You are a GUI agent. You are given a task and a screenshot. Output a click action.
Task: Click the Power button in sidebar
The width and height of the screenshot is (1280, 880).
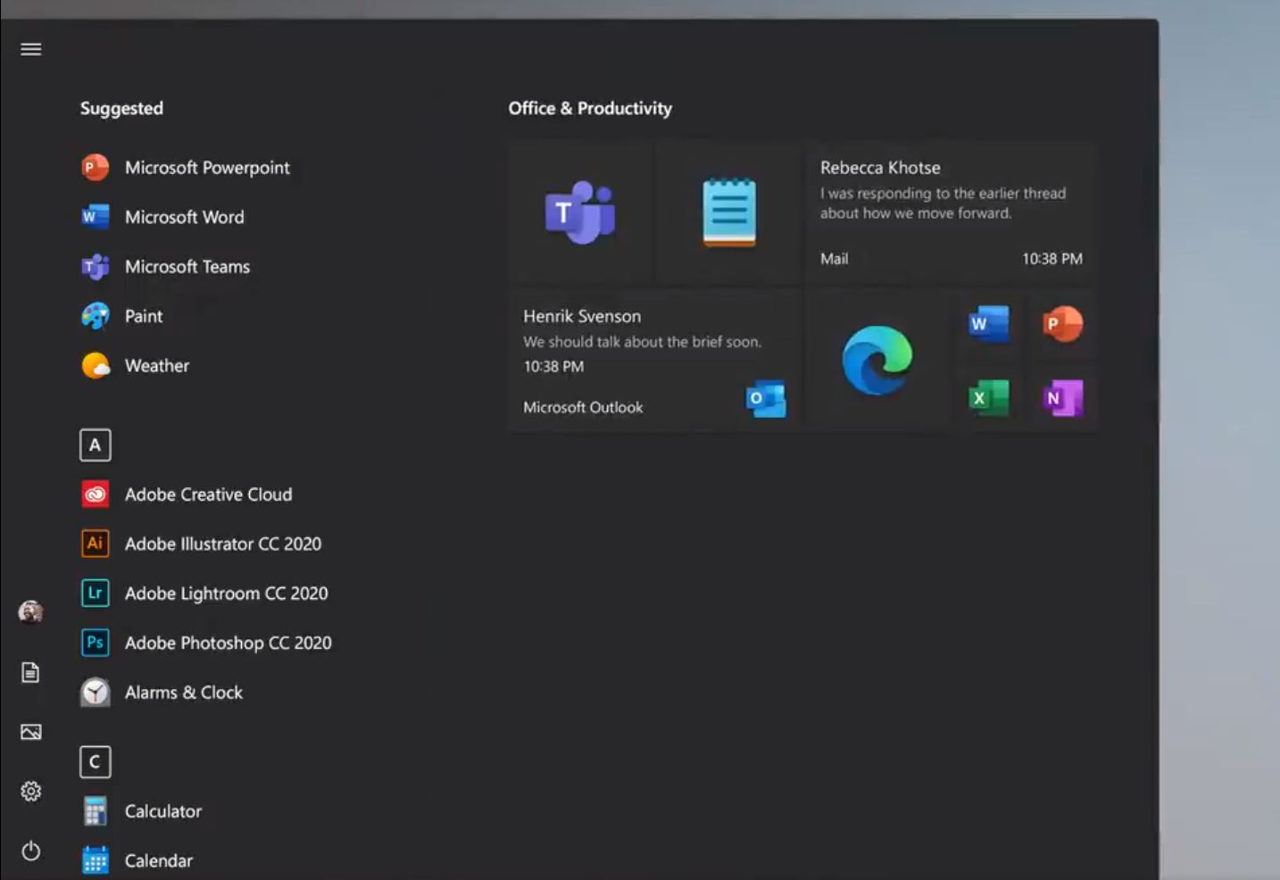(x=31, y=851)
